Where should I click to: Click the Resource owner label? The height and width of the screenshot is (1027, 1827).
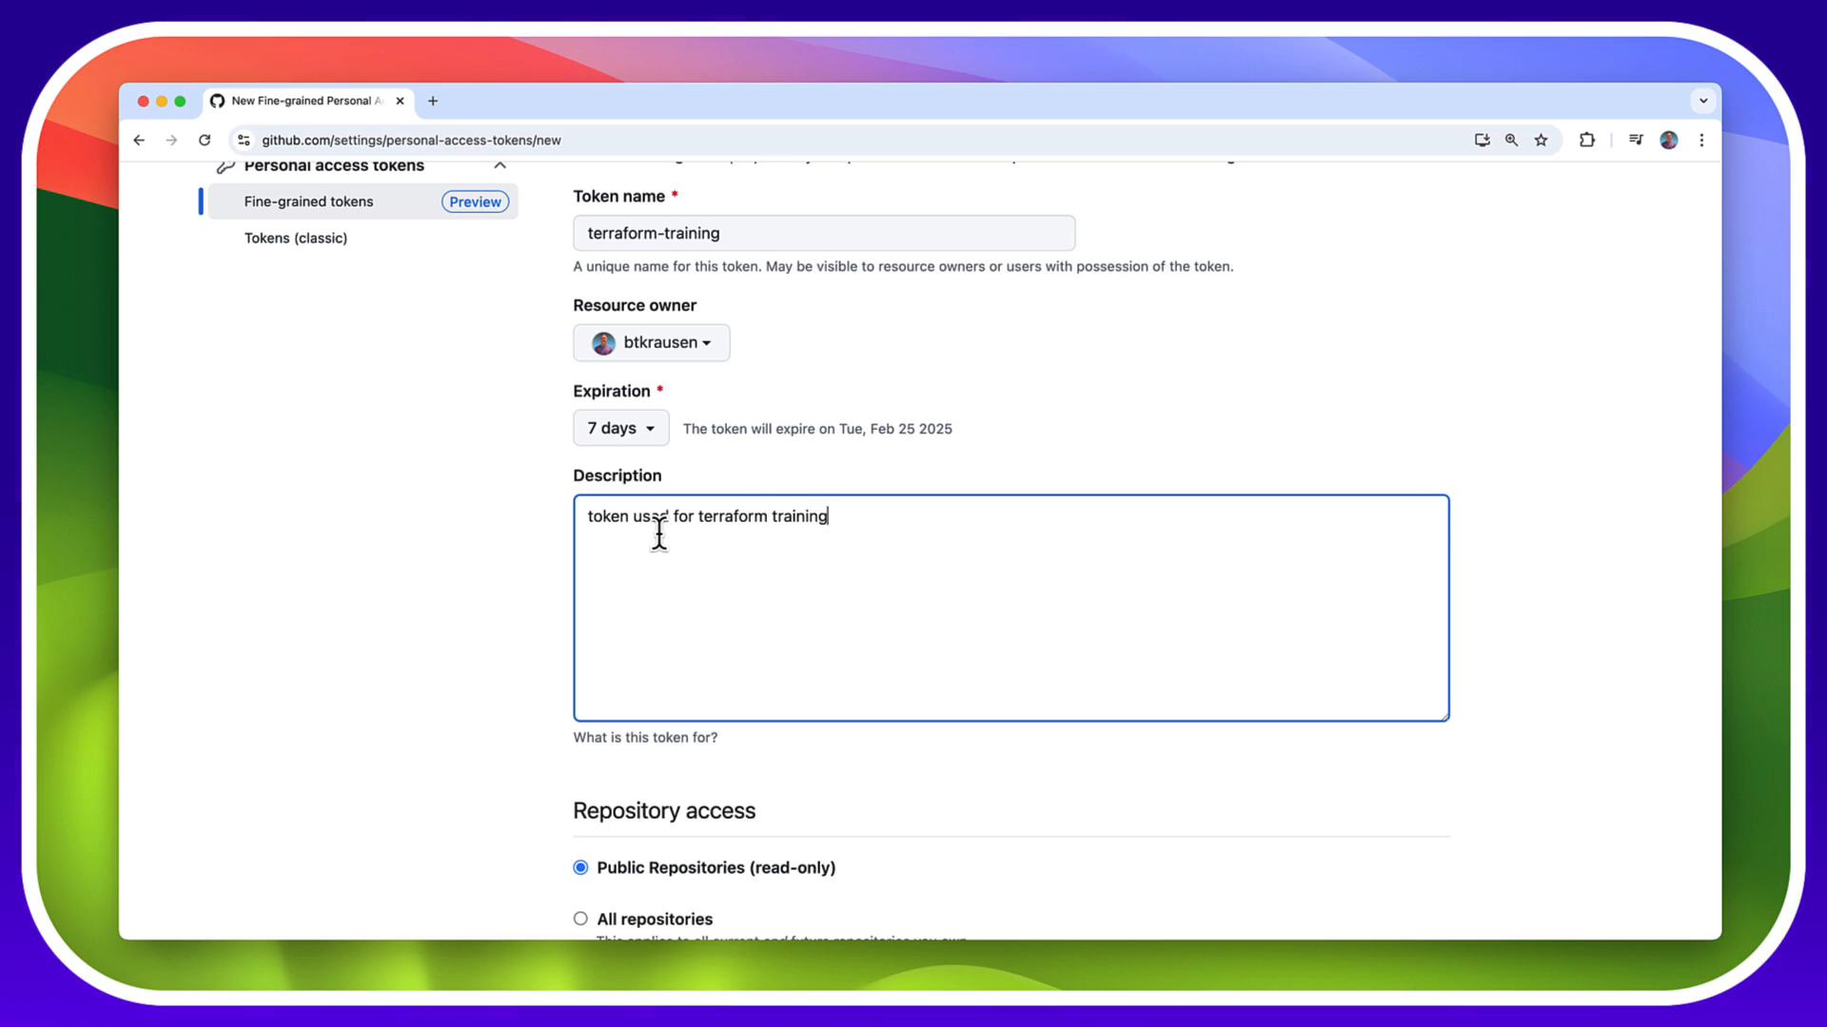(x=635, y=305)
